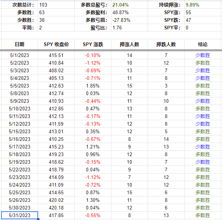Image resolution: width=222 pixels, height=220 pixels.
Task: Click 结论 cell for 5/1/2023
Action: coord(203,55)
